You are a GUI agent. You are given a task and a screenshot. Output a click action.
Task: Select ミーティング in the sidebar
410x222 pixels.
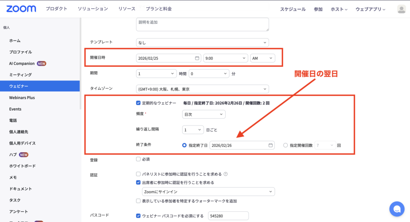coord(20,75)
